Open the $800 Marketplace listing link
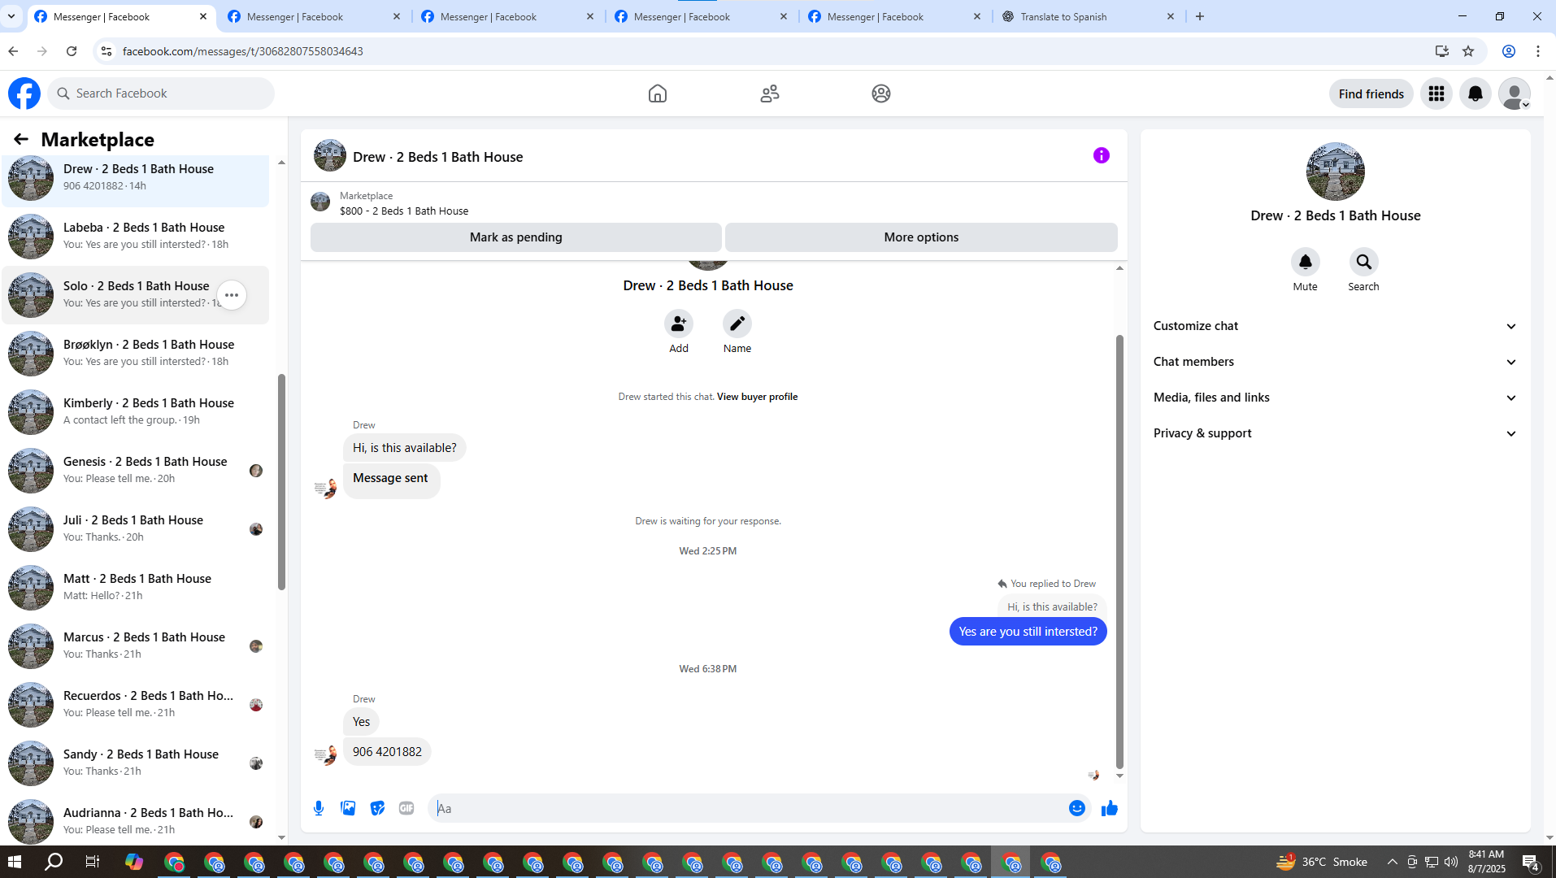Screen dimensions: 1556x878 coord(404,211)
